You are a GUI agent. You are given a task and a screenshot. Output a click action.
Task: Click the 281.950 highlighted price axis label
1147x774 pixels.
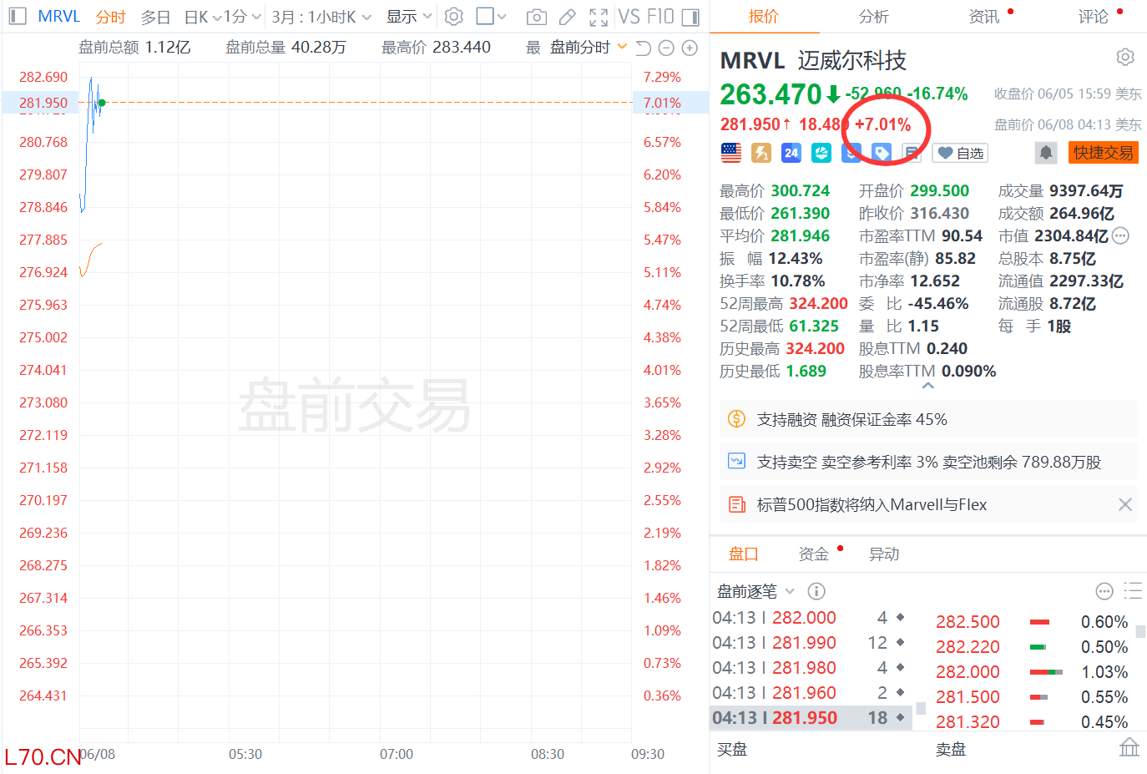pos(43,103)
